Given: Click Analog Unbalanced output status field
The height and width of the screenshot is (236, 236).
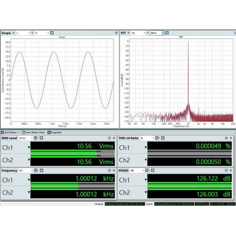Looking at the screenshot, I should click(125, 204).
